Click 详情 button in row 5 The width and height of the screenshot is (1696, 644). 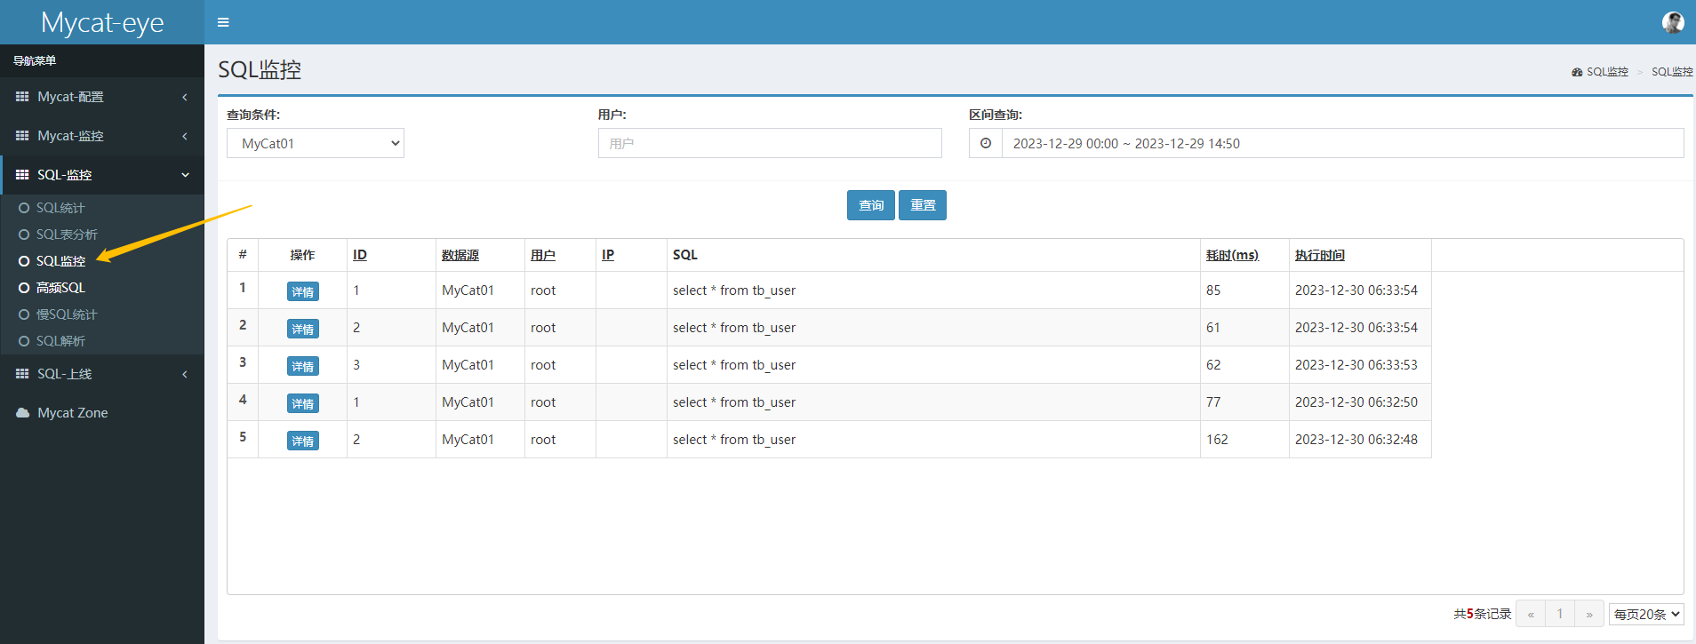(303, 441)
